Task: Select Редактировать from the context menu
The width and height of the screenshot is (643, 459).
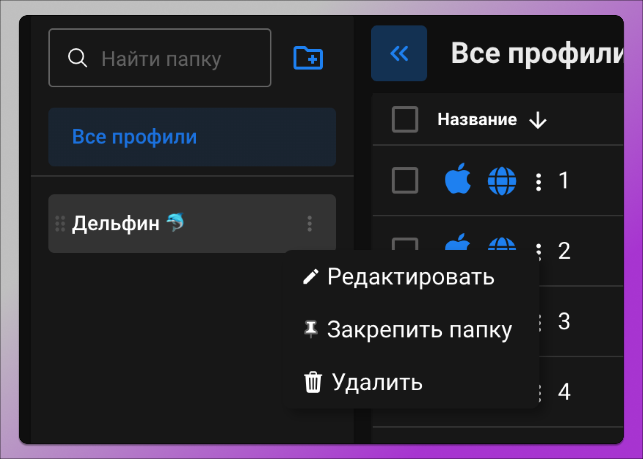Action: click(411, 277)
